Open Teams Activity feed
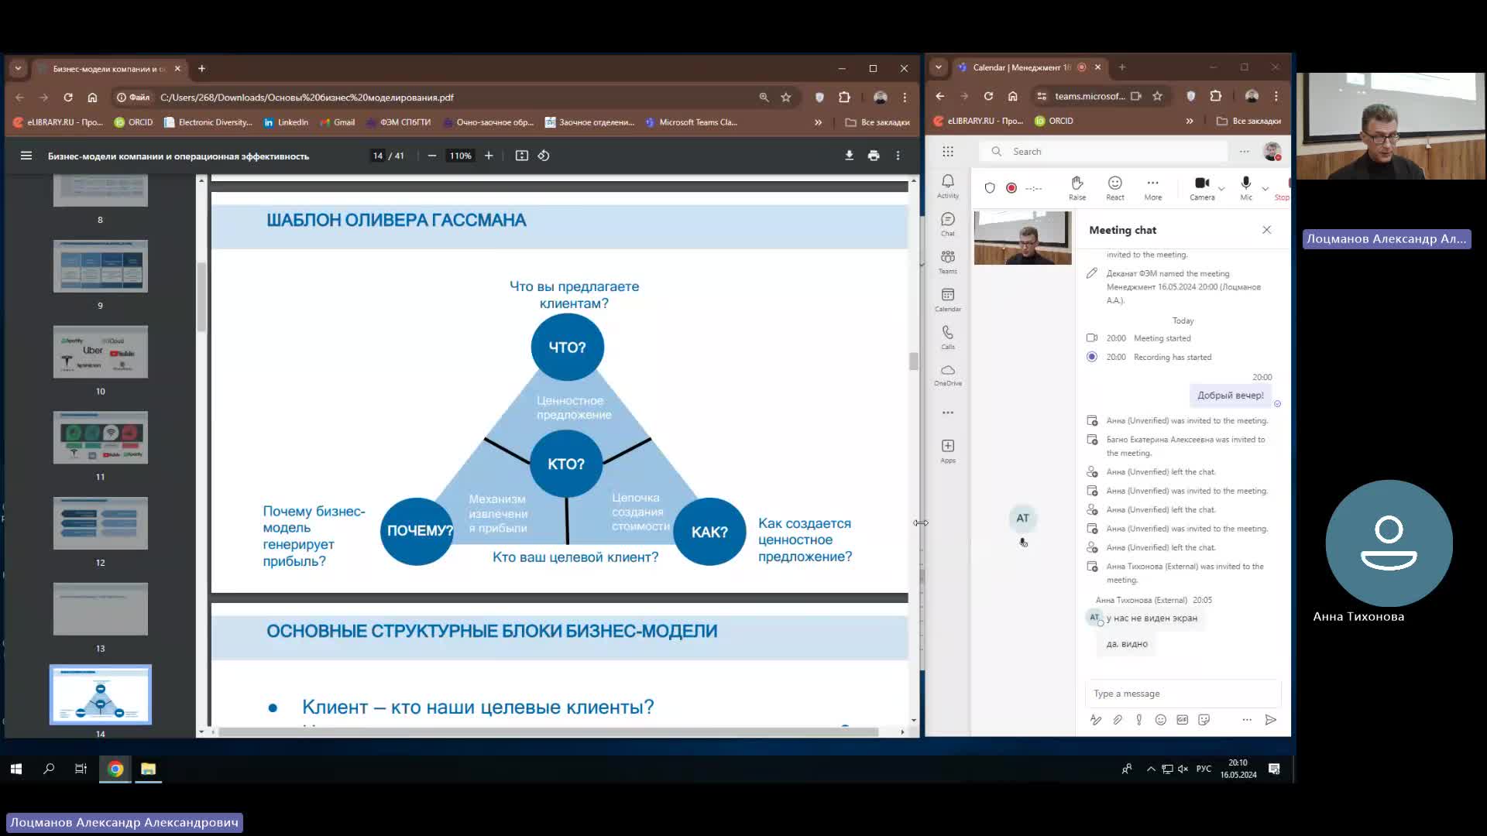The height and width of the screenshot is (836, 1487). (948, 186)
